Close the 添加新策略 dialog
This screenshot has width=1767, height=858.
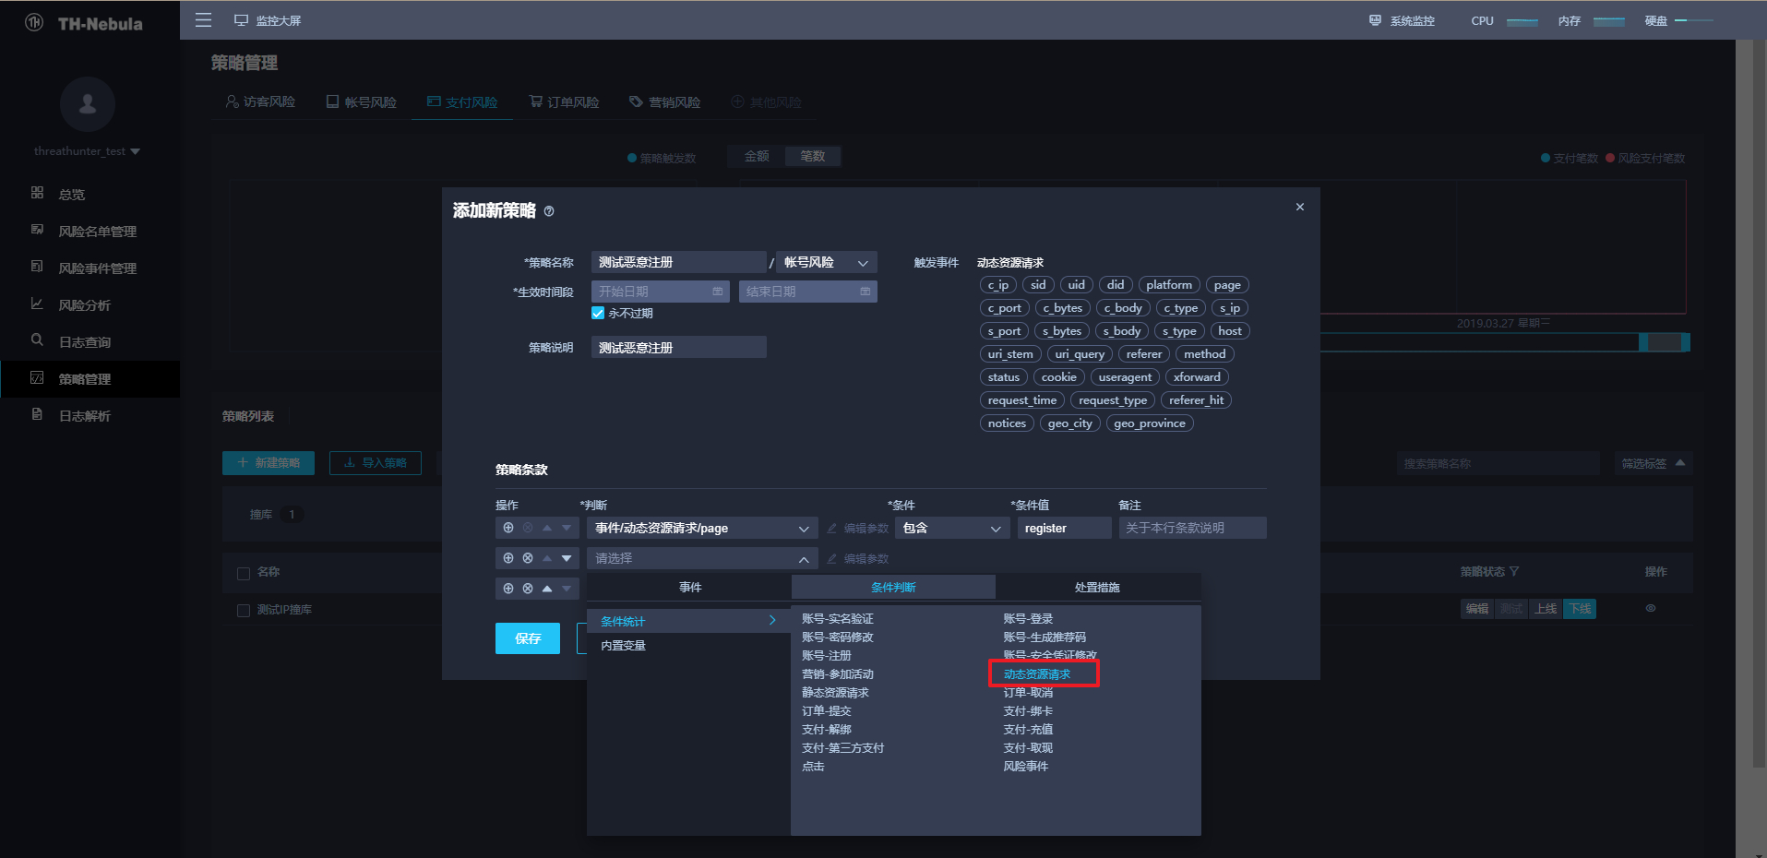point(1299,207)
